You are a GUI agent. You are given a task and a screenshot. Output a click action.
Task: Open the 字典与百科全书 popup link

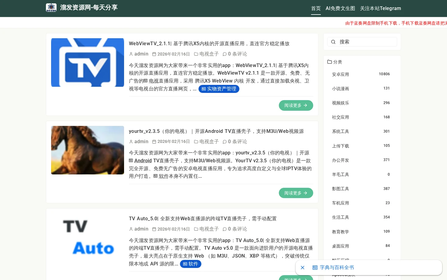(x=337, y=268)
